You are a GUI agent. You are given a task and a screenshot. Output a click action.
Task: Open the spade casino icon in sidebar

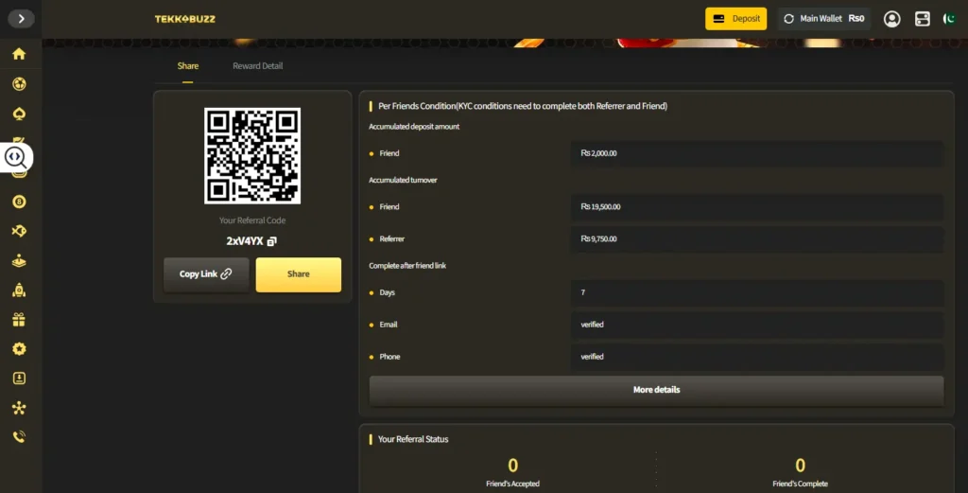[19, 113]
